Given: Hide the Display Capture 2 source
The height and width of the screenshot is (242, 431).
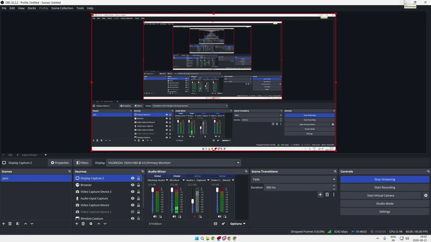Looking at the screenshot, I should (x=133, y=178).
